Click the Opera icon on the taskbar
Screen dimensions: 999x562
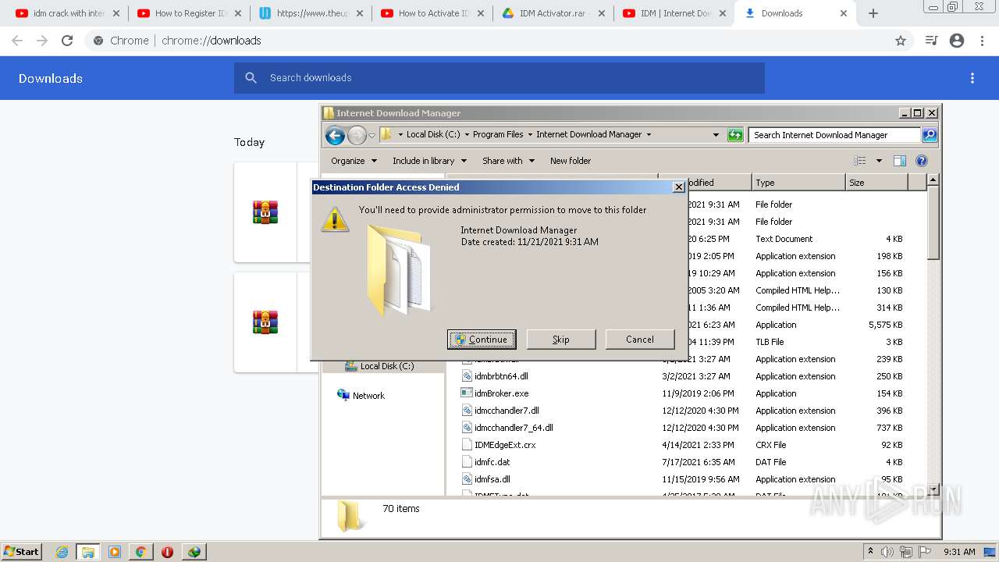click(x=167, y=552)
